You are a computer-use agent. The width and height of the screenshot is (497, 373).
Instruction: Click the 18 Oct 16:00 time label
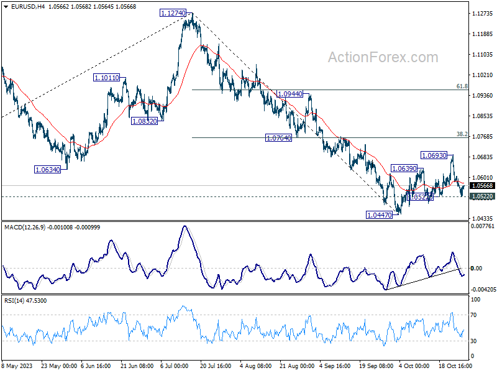tap(455, 366)
